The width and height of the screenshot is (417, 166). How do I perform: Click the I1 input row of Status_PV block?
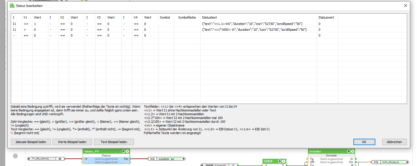pos(106,159)
